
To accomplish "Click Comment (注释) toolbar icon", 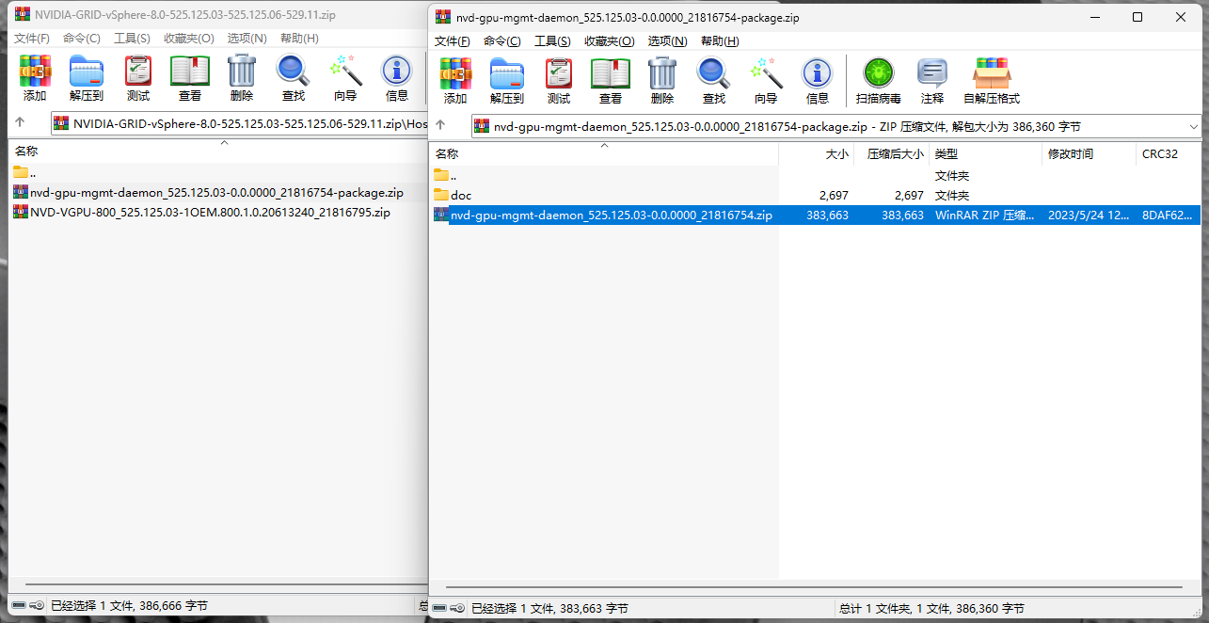I will click(x=932, y=80).
